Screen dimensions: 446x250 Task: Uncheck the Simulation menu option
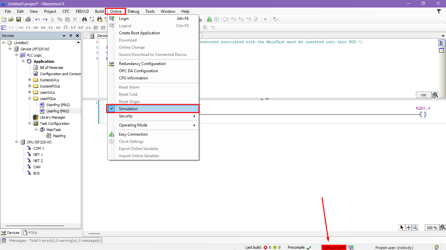point(128,109)
